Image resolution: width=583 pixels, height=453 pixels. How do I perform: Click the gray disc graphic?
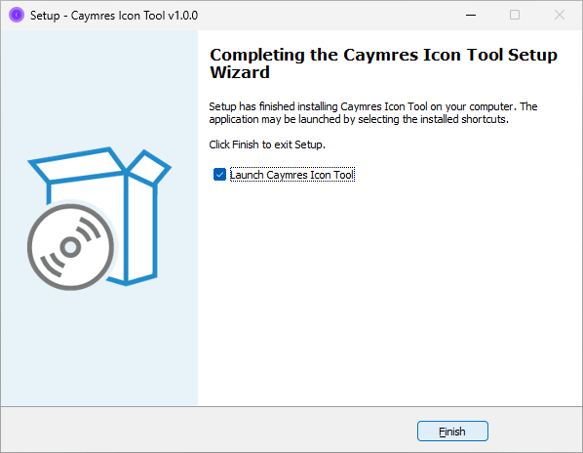point(70,247)
